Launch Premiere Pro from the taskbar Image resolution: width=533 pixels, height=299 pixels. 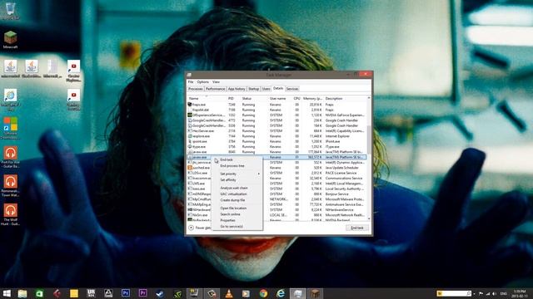(142, 293)
